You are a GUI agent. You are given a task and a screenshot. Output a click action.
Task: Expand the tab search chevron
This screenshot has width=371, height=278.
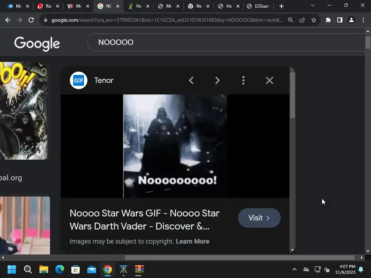(x=313, y=5)
